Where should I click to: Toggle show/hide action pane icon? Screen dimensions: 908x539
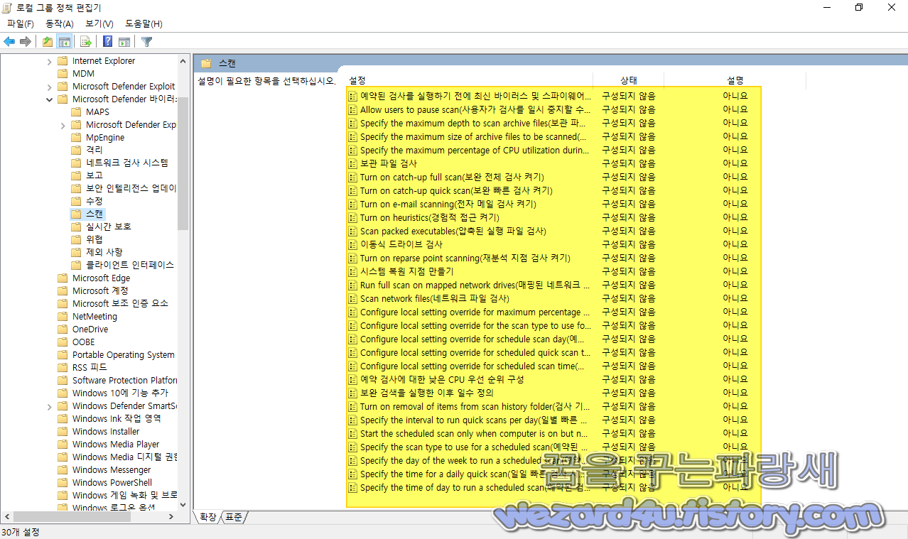124,42
